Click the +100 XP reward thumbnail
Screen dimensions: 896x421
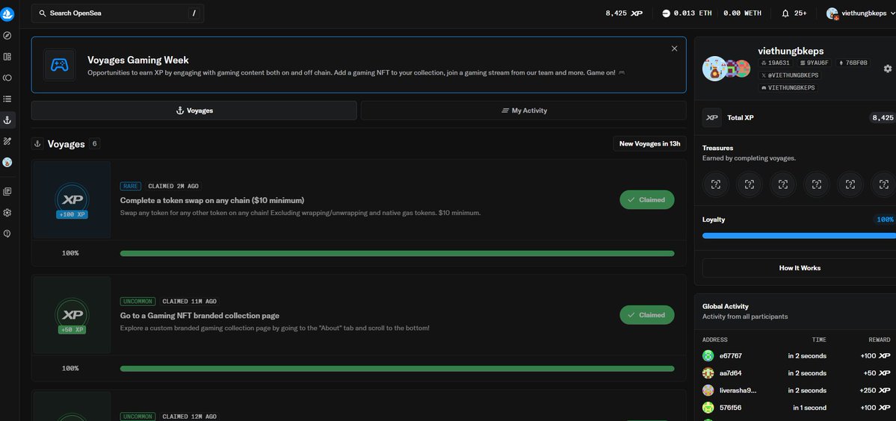click(72, 199)
